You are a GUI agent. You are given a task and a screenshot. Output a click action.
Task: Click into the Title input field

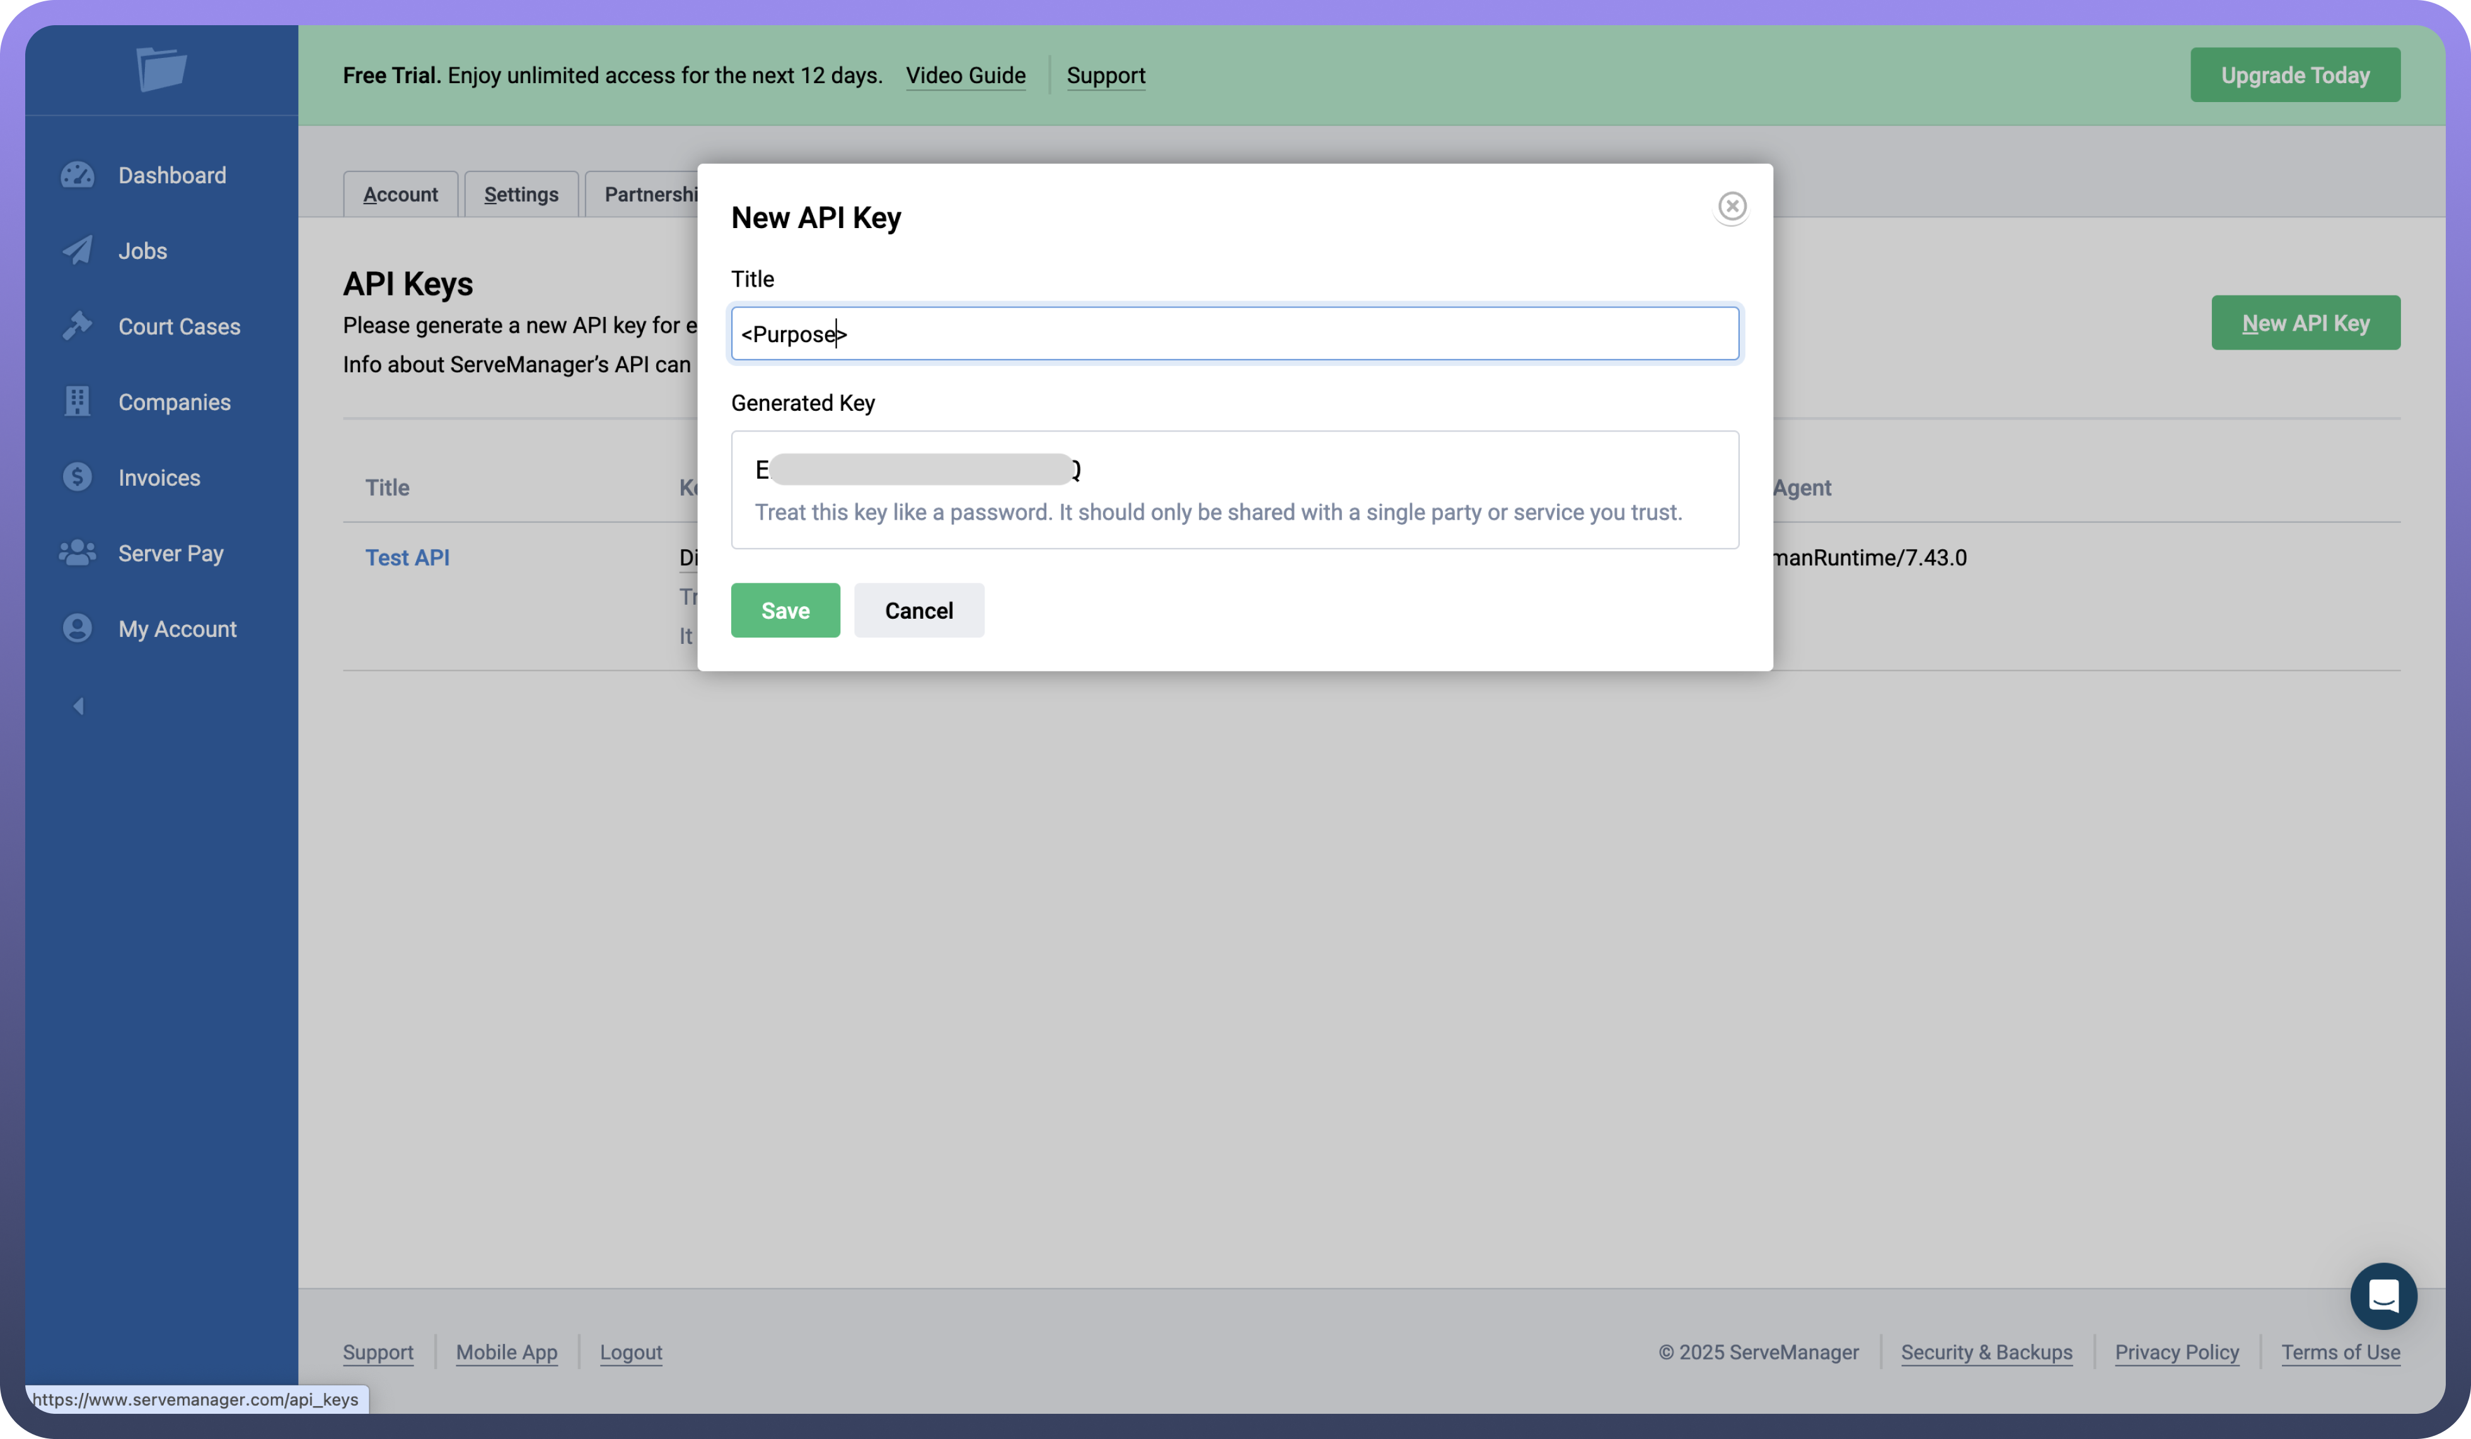click(1234, 335)
